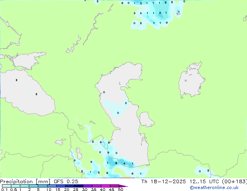Select the legend swatch between 0.5 and 1
247x191 pixels.
16,186
